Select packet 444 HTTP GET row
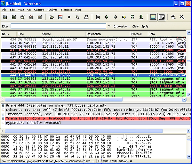 93,75
